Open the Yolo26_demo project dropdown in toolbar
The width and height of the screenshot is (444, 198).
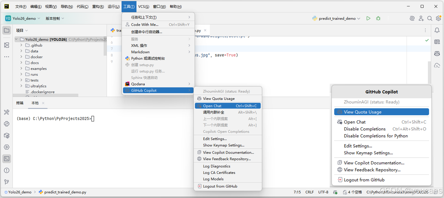(23, 18)
